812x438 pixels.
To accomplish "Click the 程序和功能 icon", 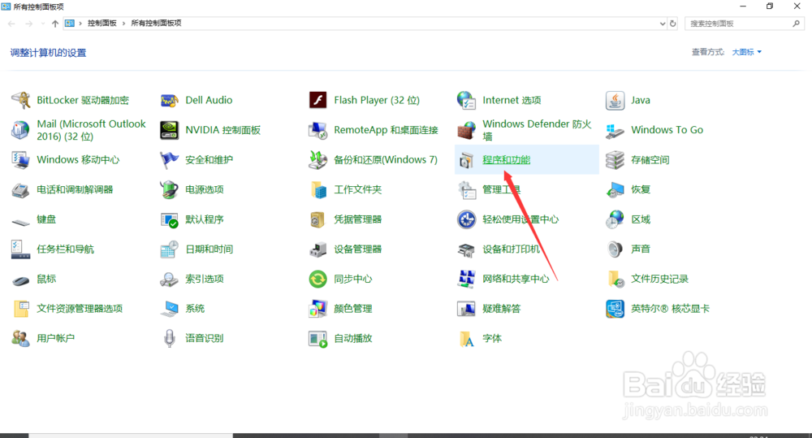I will [x=467, y=159].
